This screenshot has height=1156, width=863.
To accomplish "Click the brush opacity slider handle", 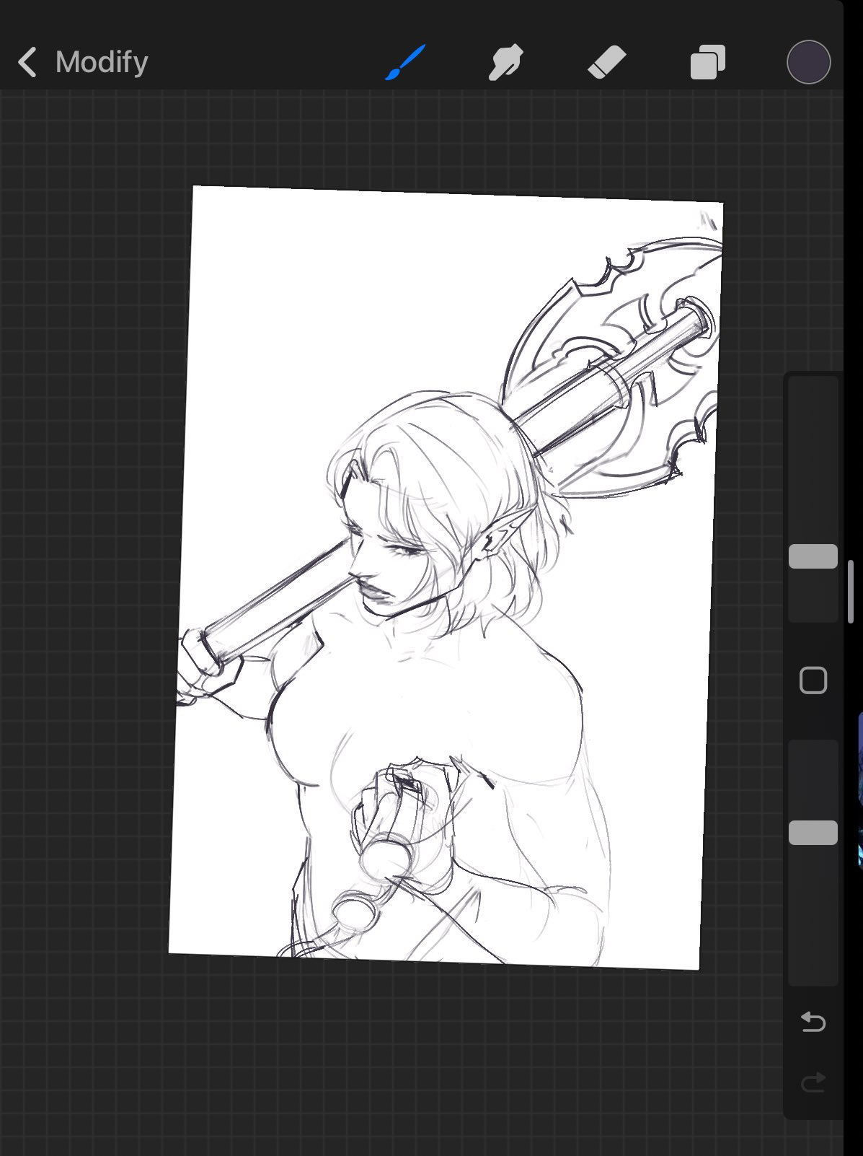I will pos(813,833).
